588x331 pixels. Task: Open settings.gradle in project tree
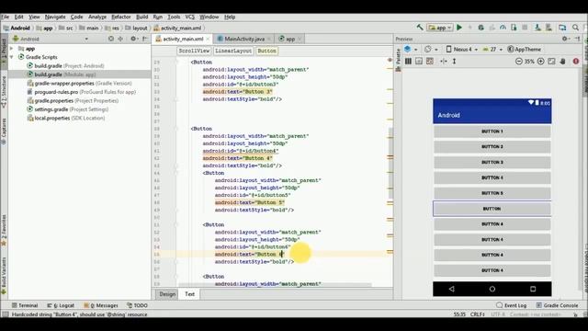tap(67, 109)
